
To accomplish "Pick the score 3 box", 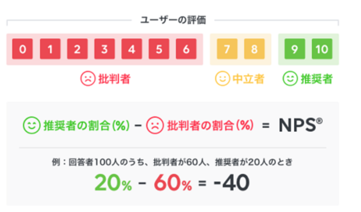I will (104, 49).
